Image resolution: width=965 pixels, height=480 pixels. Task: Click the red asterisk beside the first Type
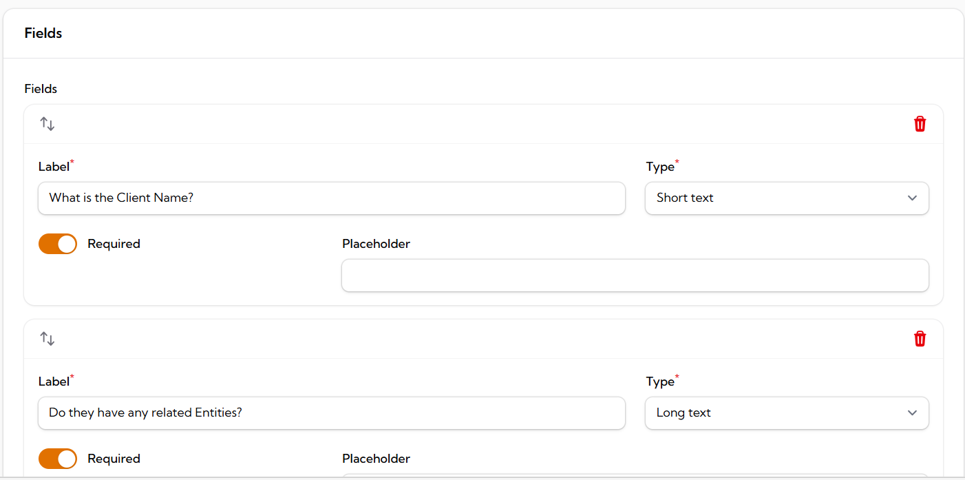675,161
